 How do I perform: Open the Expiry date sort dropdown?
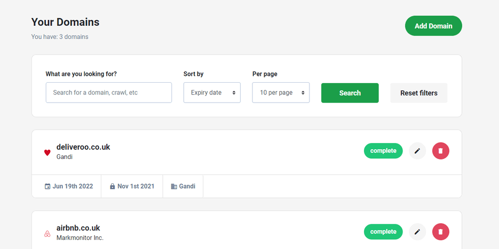click(212, 93)
